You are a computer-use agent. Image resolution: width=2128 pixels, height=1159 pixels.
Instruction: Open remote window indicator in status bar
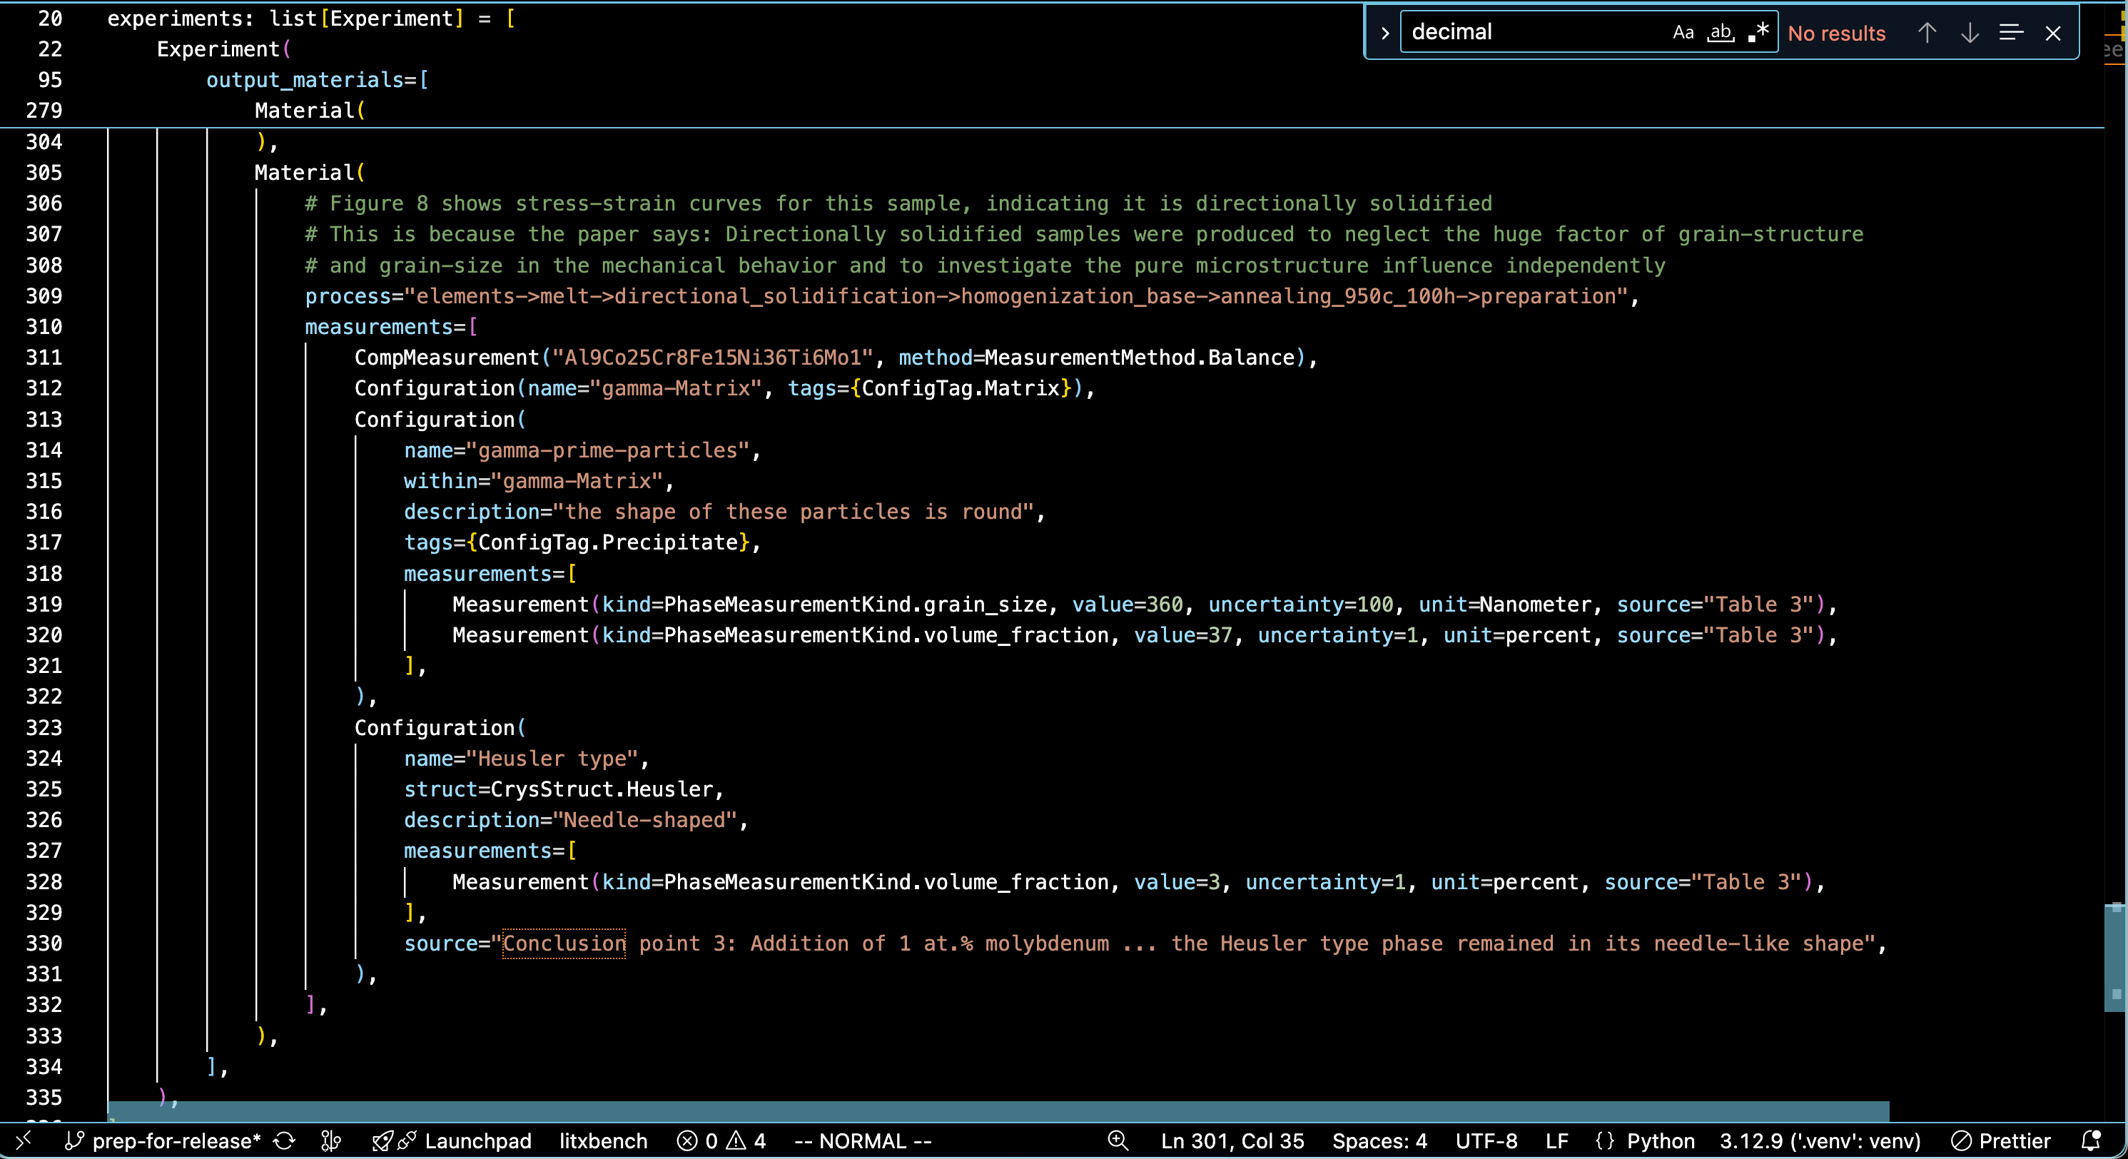23,1141
